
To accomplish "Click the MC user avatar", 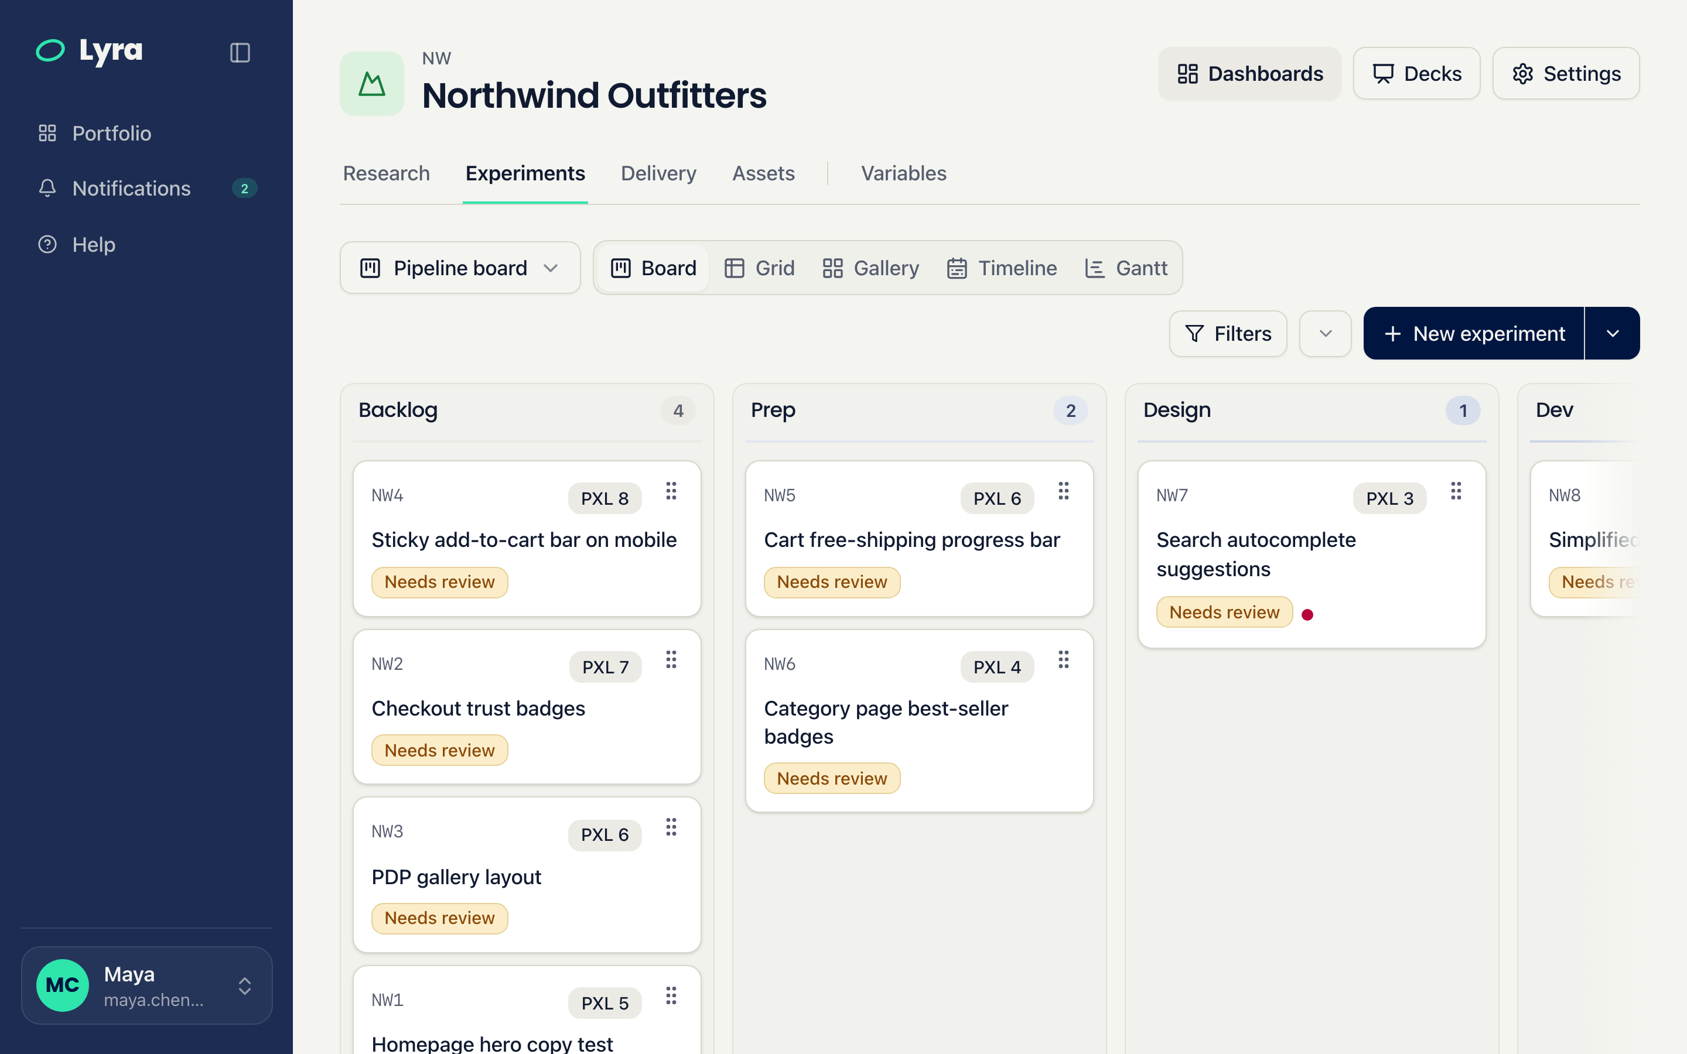I will tap(63, 985).
